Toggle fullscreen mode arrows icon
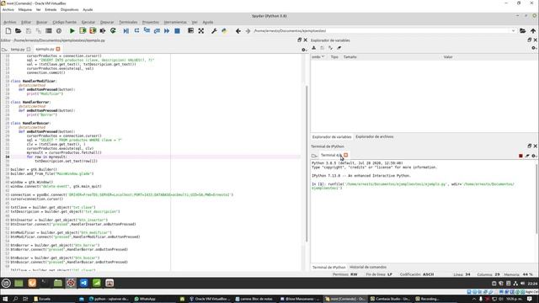Screen dimensions: 539x303 point(201,31)
